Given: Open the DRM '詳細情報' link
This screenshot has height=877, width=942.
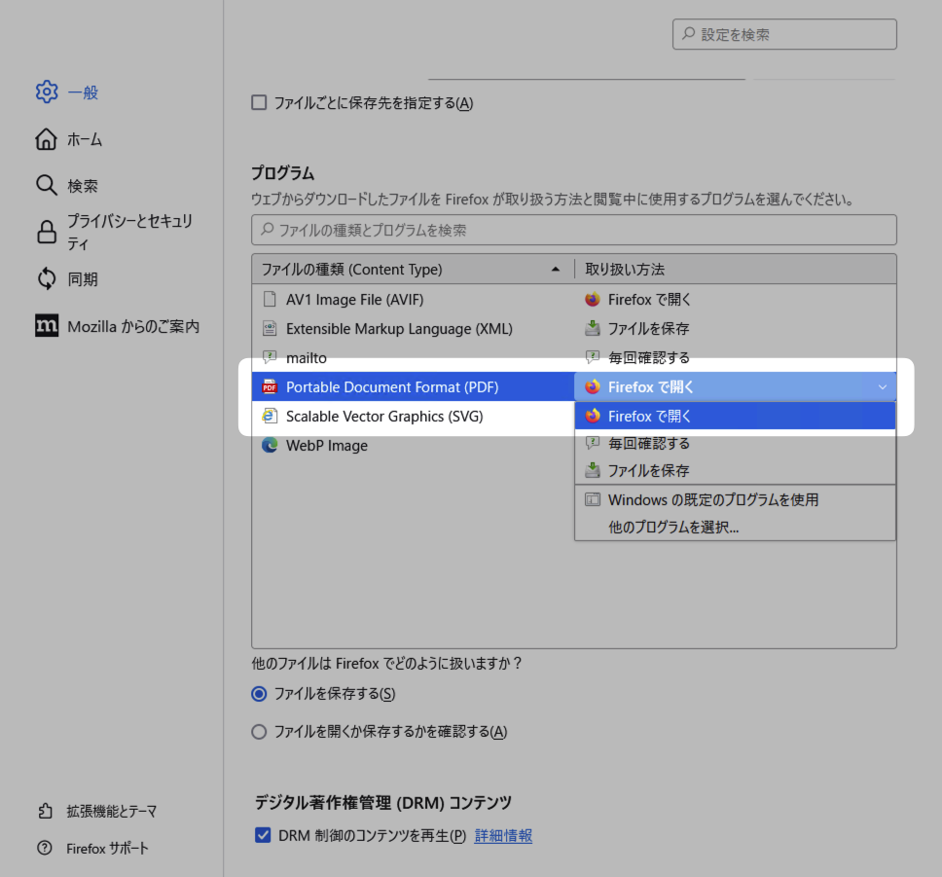Looking at the screenshot, I should (x=503, y=835).
